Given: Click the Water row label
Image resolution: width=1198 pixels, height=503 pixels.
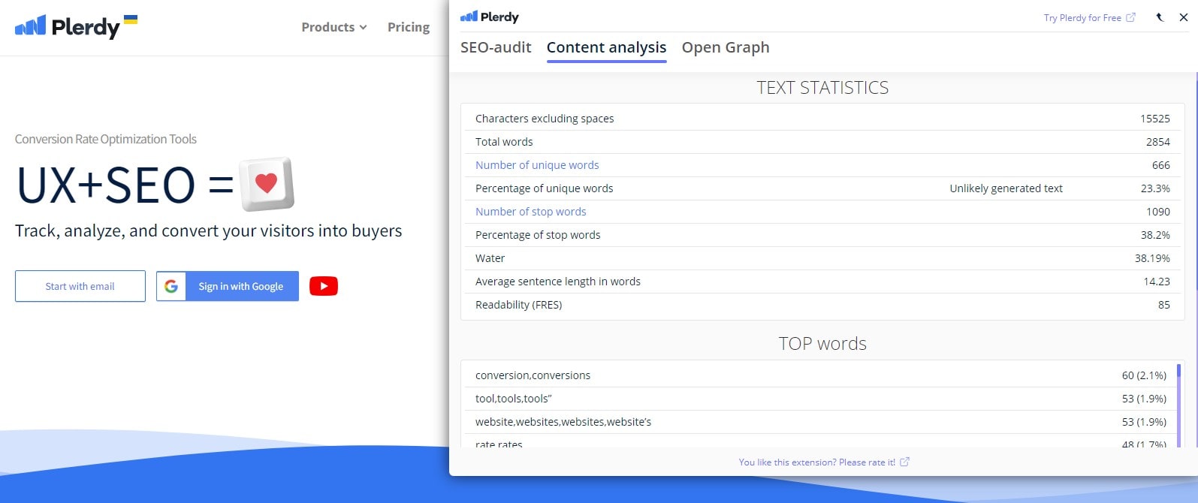Looking at the screenshot, I should tap(490, 258).
